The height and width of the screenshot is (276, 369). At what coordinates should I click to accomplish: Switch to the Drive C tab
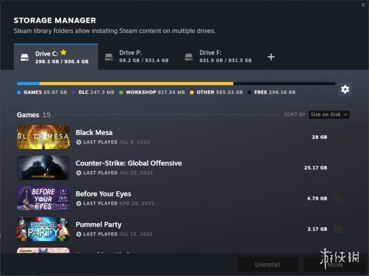56,57
